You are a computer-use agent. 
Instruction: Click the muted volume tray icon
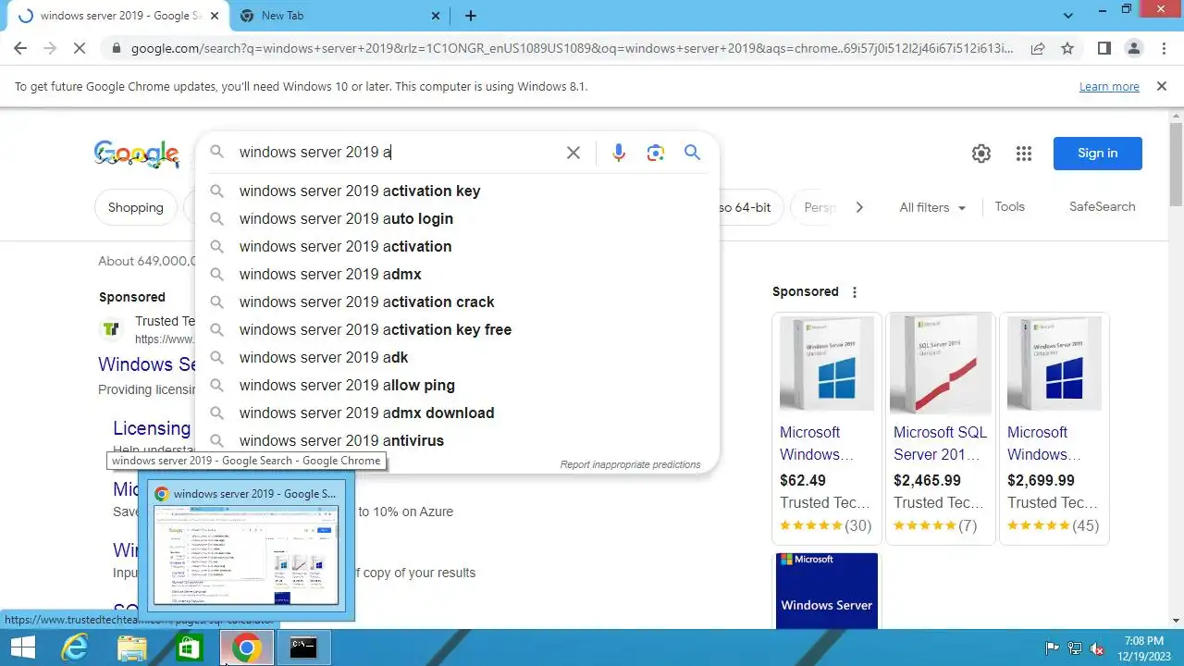pyautogui.click(x=1098, y=648)
